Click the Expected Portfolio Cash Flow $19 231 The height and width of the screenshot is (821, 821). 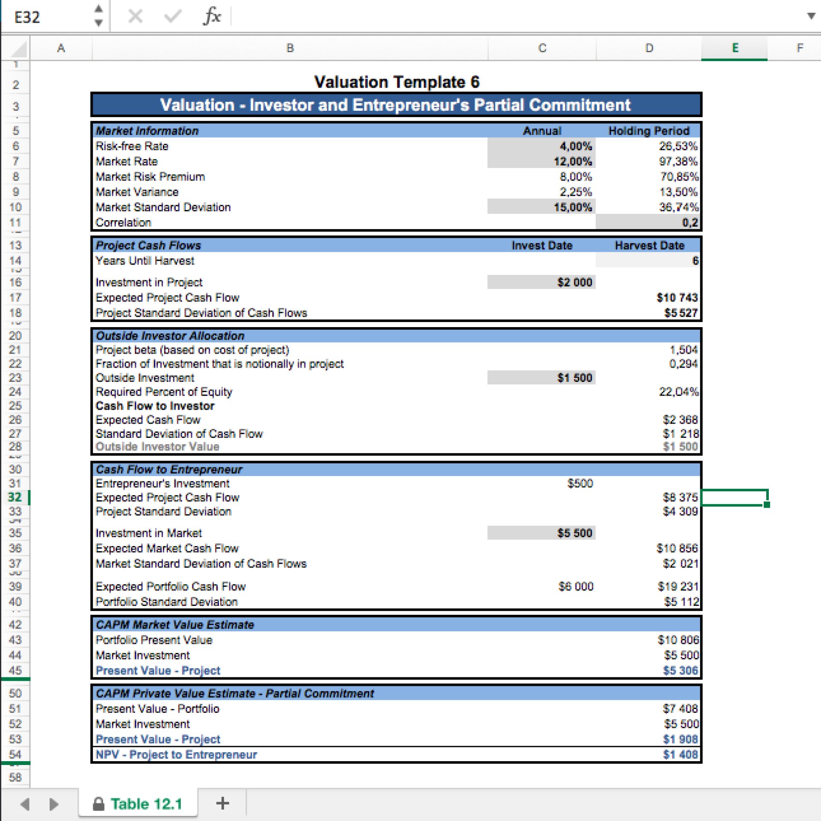point(678,586)
